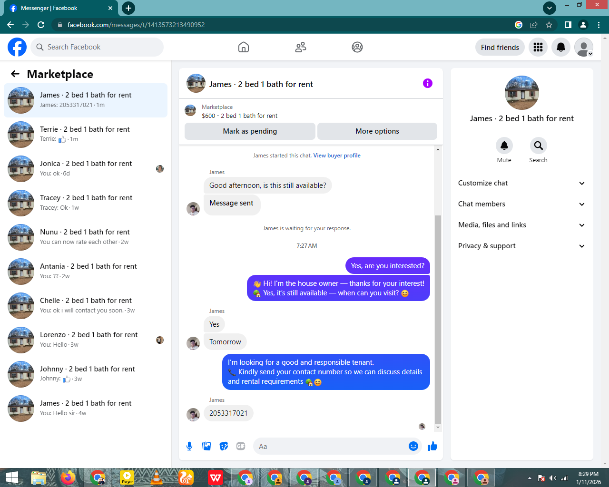This screenshot has height=487, width=609.
Task: Open Lorenzo's 2 bed 1 bath chat
Action: tap(86, 340)
